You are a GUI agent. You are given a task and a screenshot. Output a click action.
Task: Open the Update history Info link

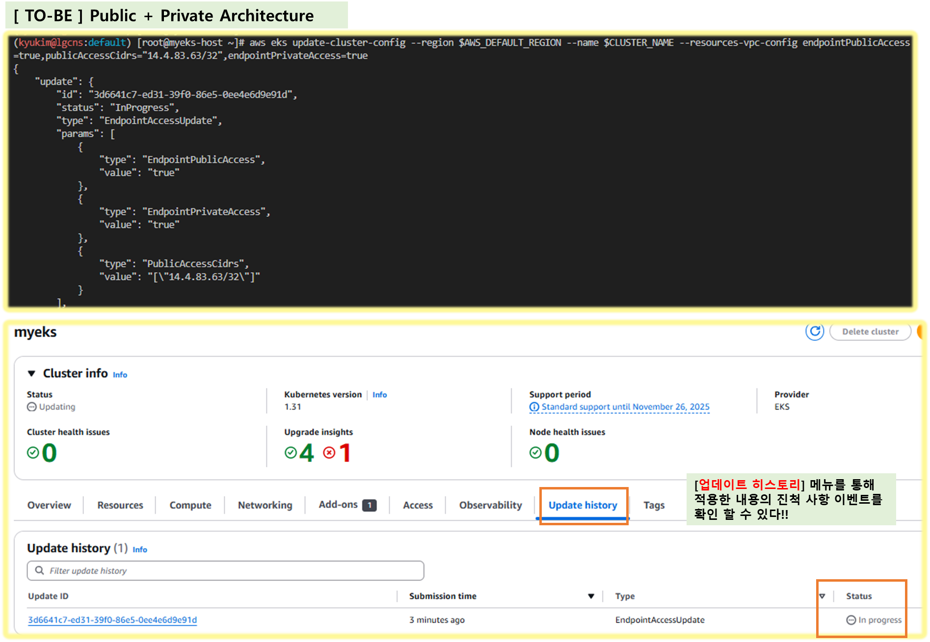140,550
